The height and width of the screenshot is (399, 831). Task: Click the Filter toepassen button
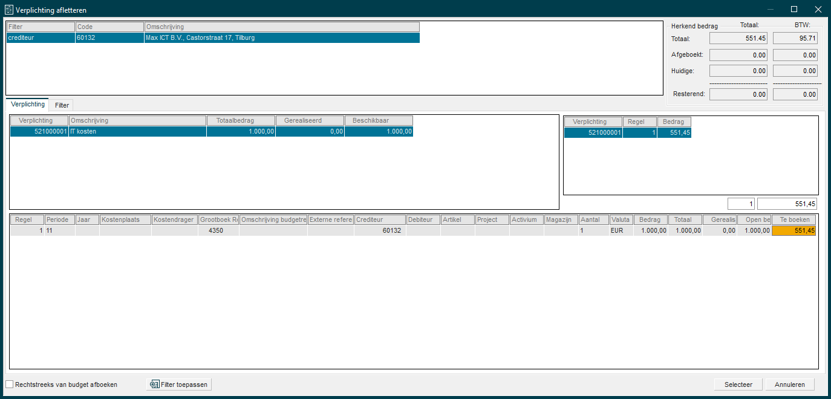(179, 384)
